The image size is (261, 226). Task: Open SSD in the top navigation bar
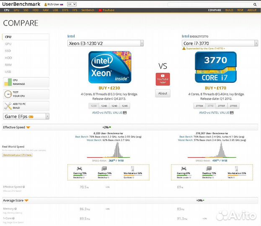click(26, 10)
